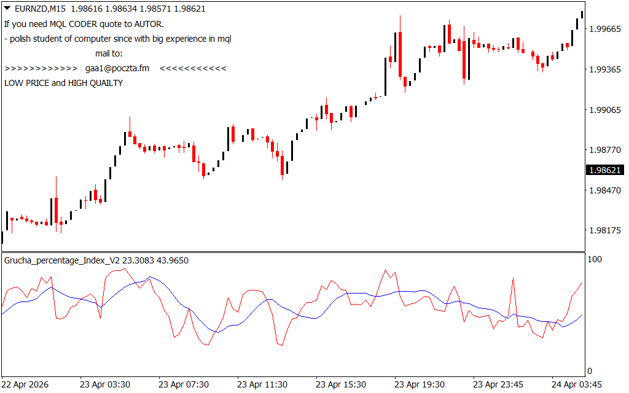Click the 23 Apr 11:30 time marker
Viewport: 629px width, 393px height.
pos(262,384)
